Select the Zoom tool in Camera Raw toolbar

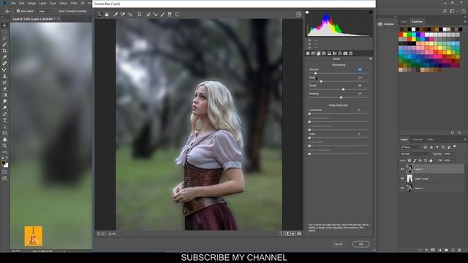(x=99, y=15)
